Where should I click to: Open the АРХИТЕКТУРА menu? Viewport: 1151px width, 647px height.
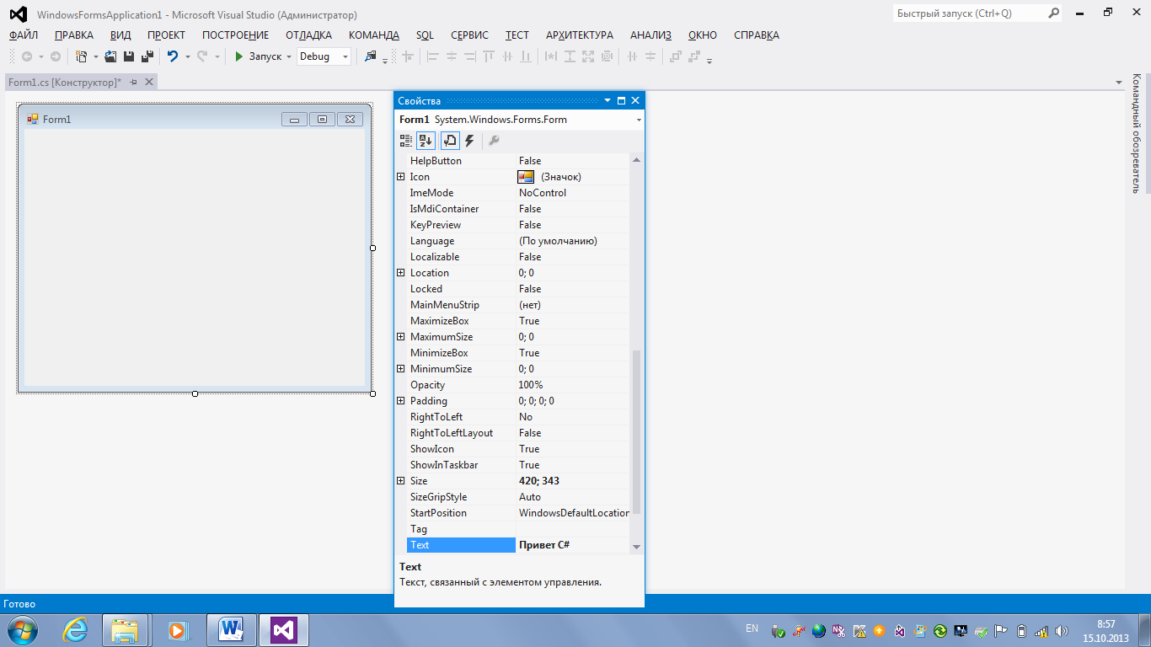pyautogui.click(x=580, y=35)
